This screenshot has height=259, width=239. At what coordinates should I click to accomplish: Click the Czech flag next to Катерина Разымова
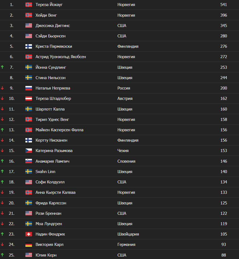point(29,151)
